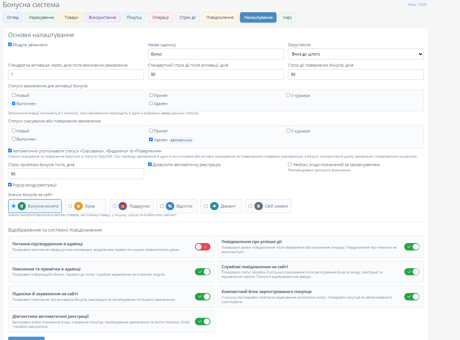Open the Інфо tab
Image resolution: width=460 pixels, height=340 pixels.
(x=287, y=17)
